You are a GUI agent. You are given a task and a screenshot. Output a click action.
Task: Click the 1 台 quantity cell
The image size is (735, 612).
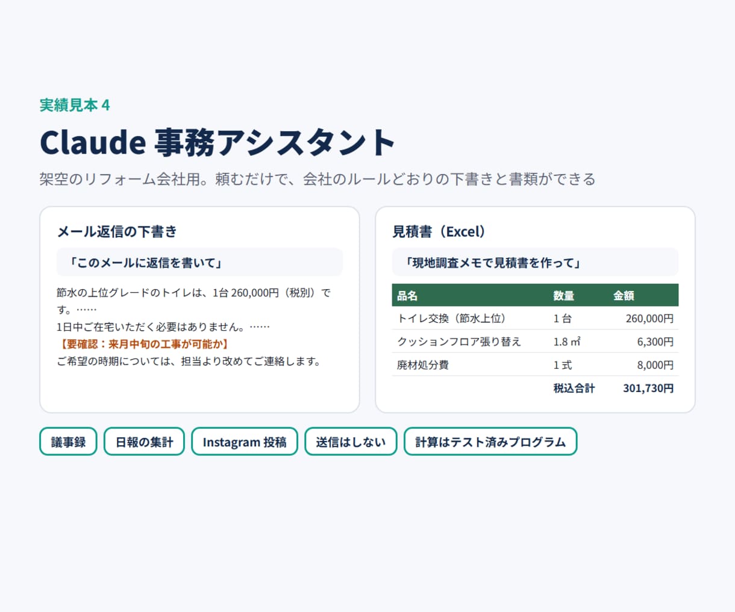[563, 318]
